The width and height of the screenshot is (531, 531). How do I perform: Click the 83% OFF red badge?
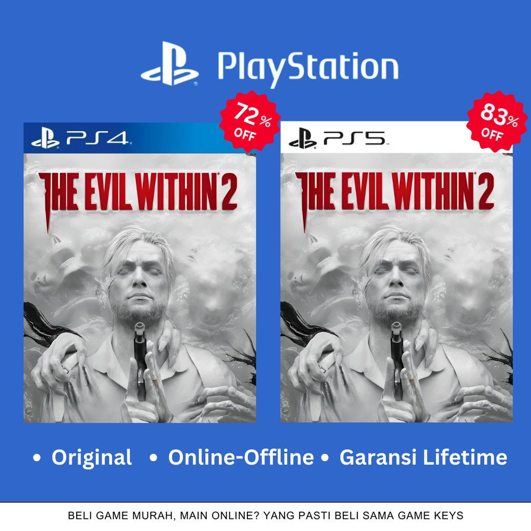497,121
